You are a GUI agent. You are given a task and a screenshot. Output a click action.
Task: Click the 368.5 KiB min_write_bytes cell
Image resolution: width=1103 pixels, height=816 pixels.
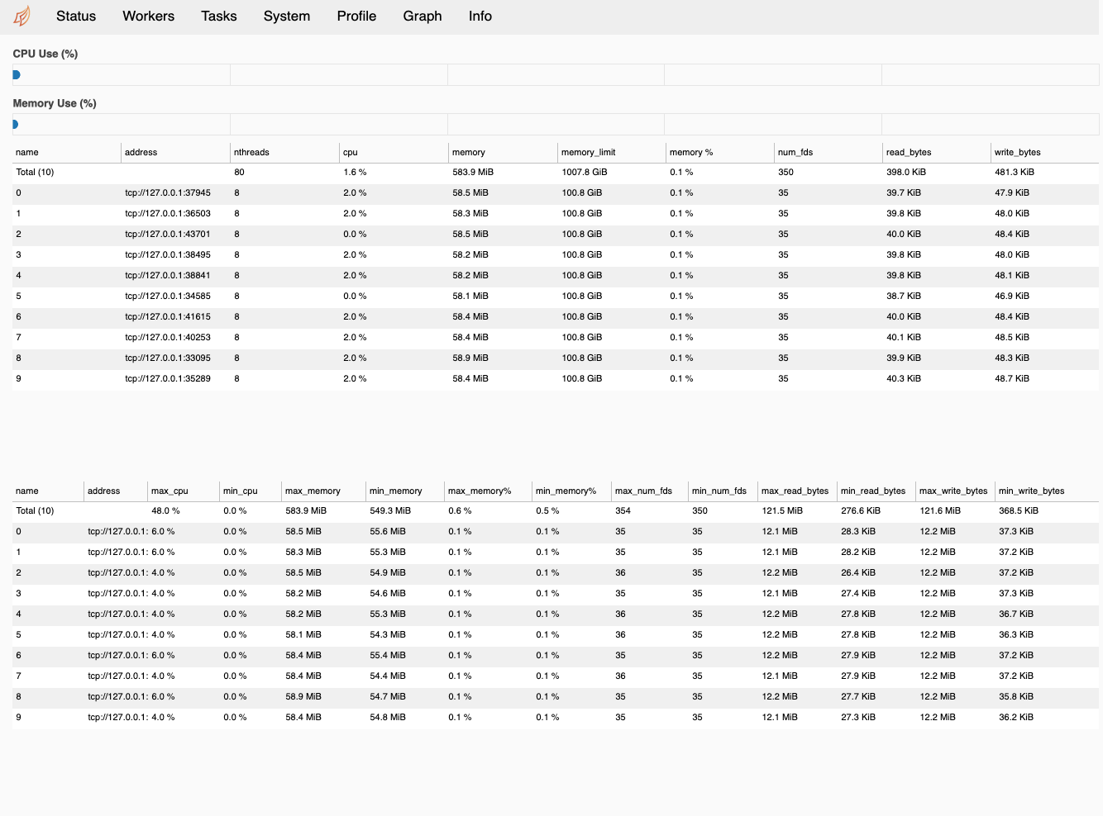(x=1019, y=510)
